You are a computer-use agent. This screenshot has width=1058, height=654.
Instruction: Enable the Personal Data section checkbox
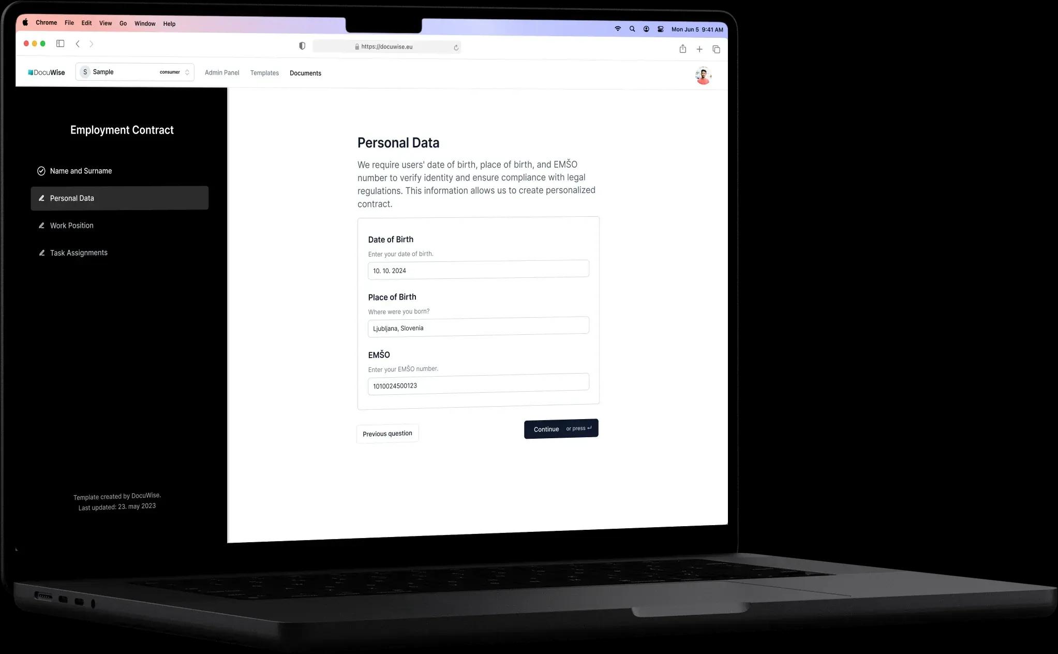pos(40,197)
